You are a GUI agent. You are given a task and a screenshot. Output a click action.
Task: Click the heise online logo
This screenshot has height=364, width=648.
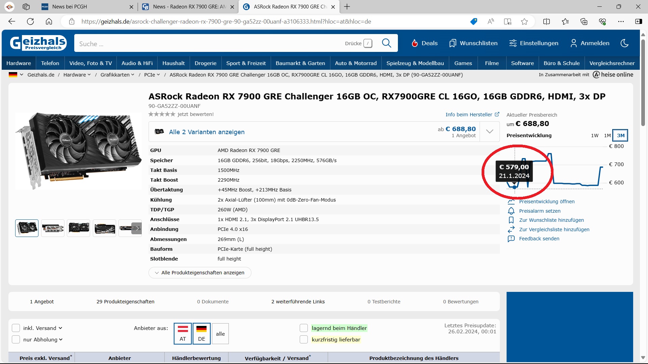coord(613,74)
